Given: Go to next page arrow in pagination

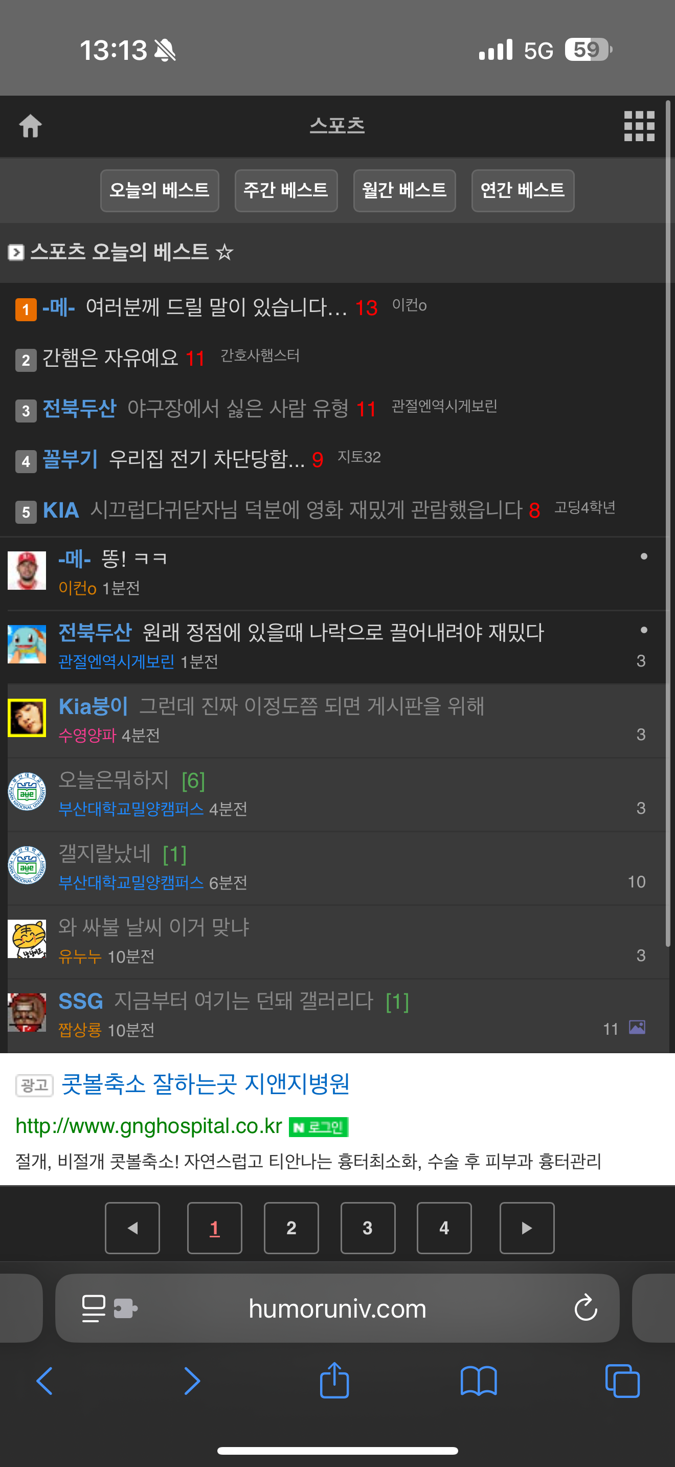Looking at the screenshot, I should [527, 1228].
